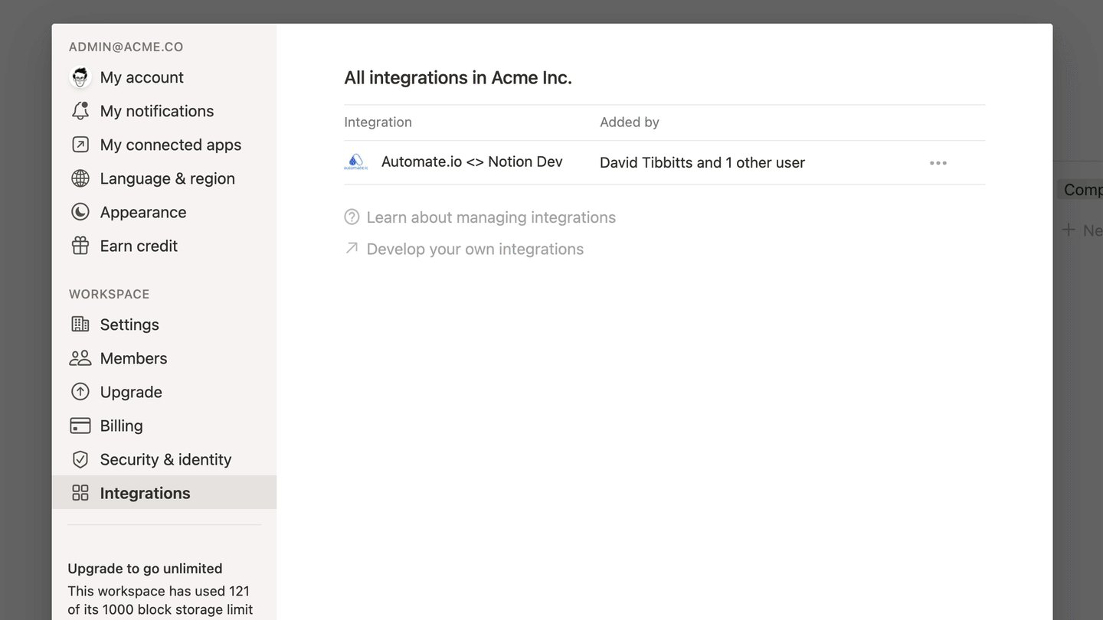This screenshot has width=1103, height=620.
Task: Click the Automate.io integration logo
Action: 355,162
